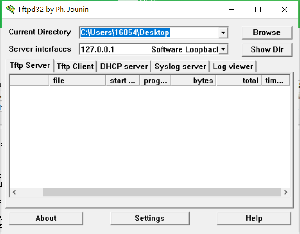The height and width of the screenshot is (234, 300).
Task: Click the file column header
Action: tap(77, 81)
